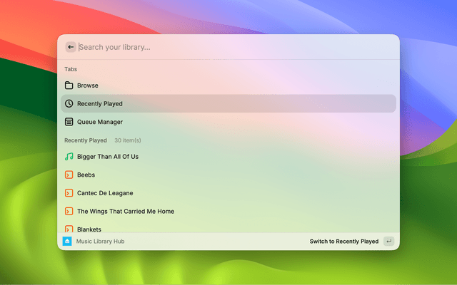Pick The Wings That Carried Me Home
Image resolution: width=457 pixels, height=285 pixels.
[126, 212]
